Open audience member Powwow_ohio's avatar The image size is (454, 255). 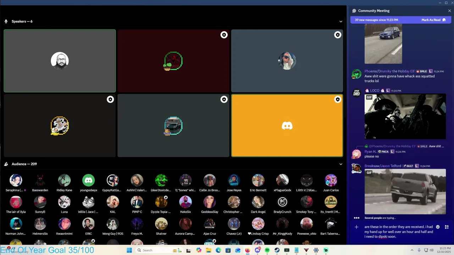click(306, 224)
